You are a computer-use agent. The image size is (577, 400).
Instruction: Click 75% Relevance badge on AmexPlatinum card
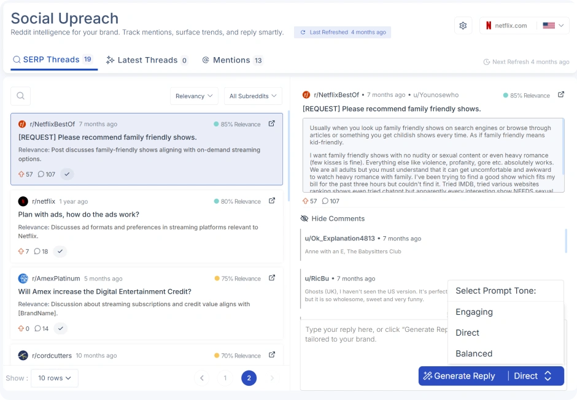point(238,279)
